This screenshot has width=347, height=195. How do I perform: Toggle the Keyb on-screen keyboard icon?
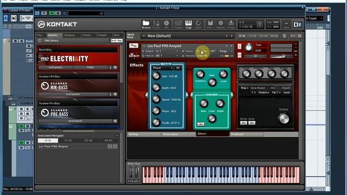[x=188, y=24]
